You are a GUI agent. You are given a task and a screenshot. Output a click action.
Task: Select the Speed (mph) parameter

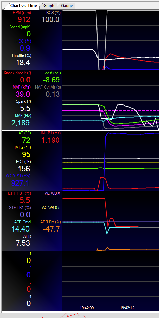(20, 27)
